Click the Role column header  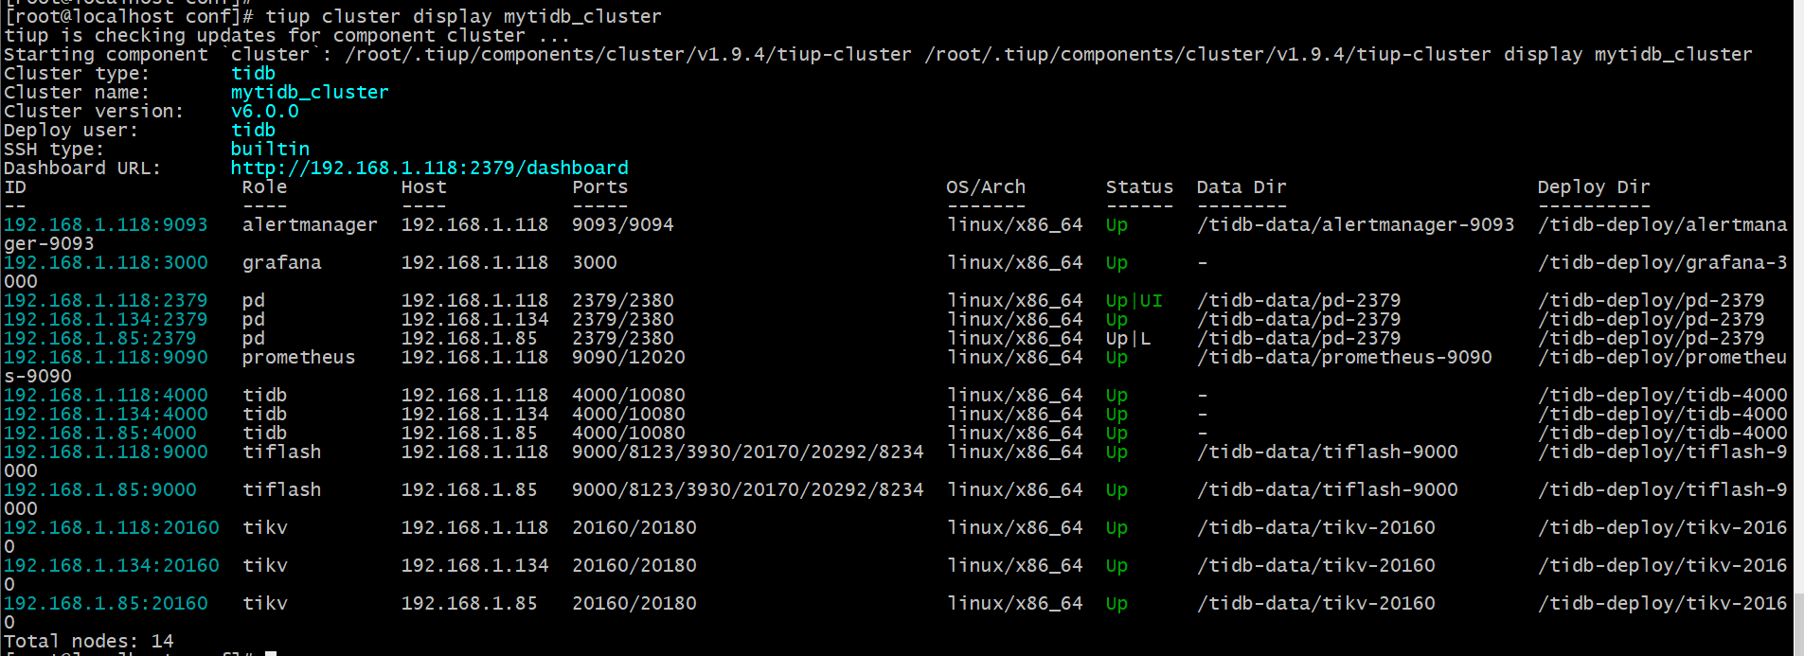(264, 186)
